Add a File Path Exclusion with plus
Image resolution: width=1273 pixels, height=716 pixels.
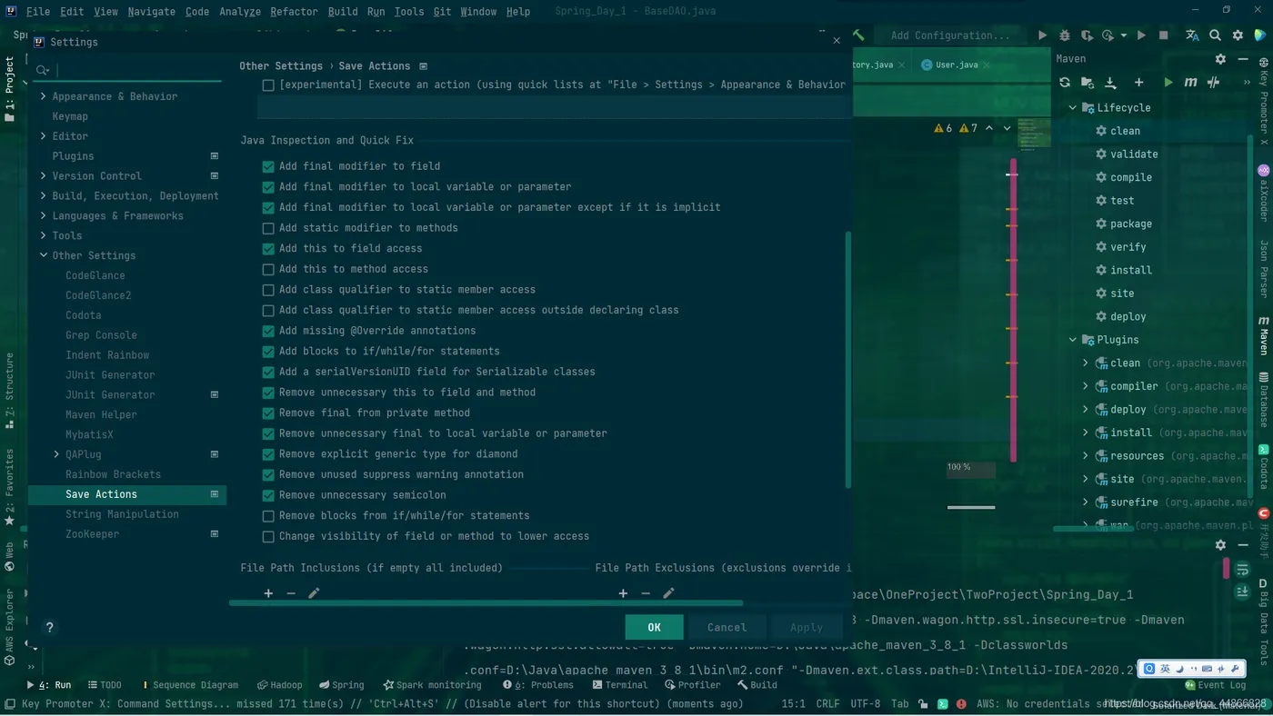[x=623, y=593]
